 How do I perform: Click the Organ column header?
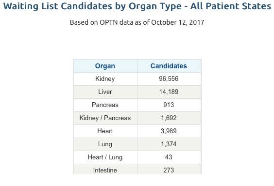tap(105, 66)
